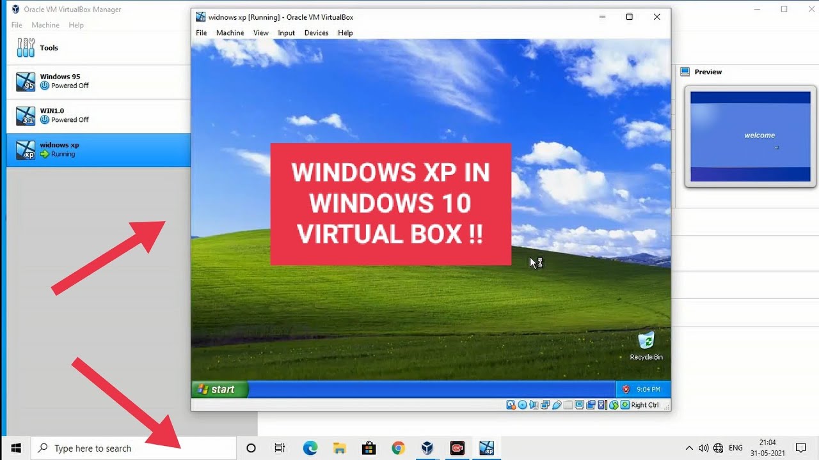Click the volume icon in system tray

(x=704, y=448)
